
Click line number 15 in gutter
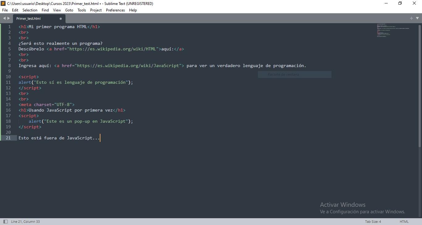click(x=8, y=104)
